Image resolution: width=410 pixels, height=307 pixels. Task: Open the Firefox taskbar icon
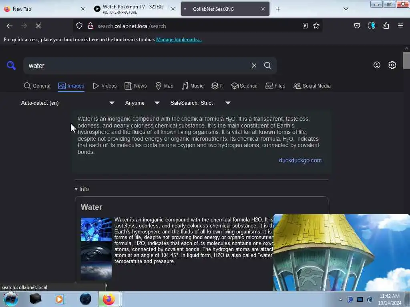pyautogui.click(x=109, y=299)
